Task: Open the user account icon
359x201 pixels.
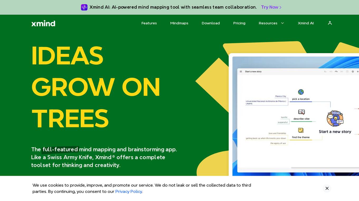Action: pos(330,23)
